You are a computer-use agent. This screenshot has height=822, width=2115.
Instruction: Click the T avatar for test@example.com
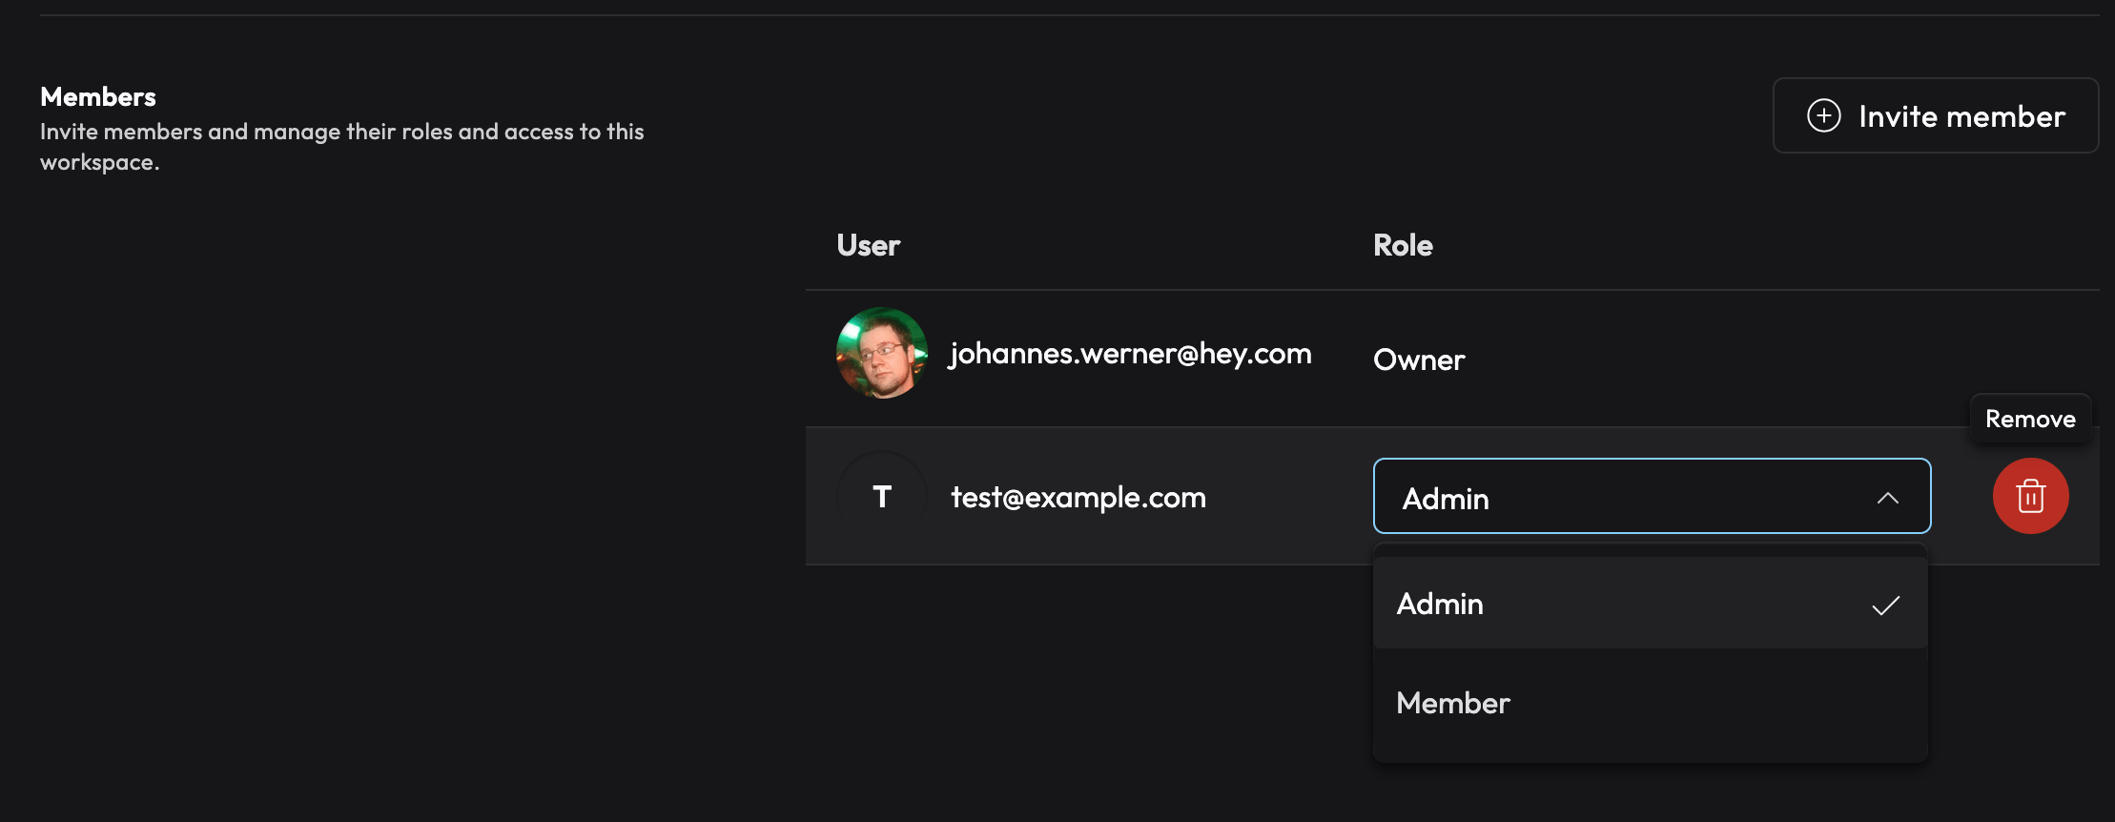[x=882, y=496]
